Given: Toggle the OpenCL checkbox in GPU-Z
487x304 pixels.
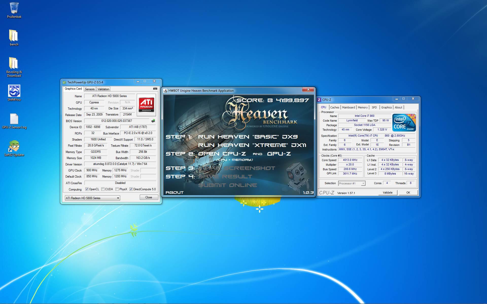Looking at the screenshot, I should (x=87, y=189).
